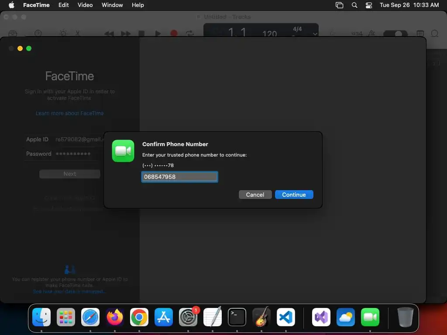Minimize the FaceTime window
The image size is (447, 335).
tap(20, 48)
